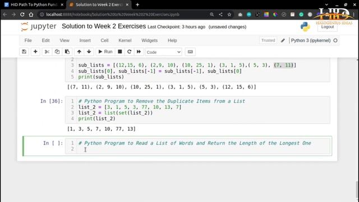Click the pencil edit mode icon
Viewport: 359px width, 202px height.
(x=283, y=40)
